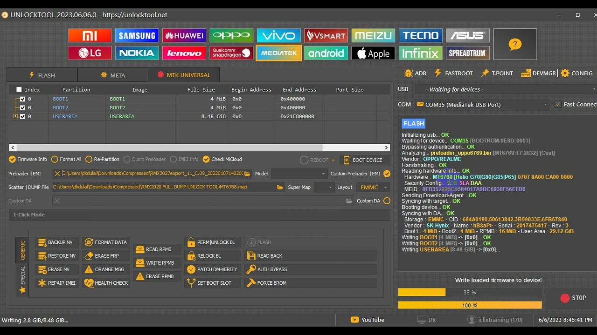This screenshot has width=597, height=335.
Task: Open the T.POINT tool
Action: (x=497, y=73)
